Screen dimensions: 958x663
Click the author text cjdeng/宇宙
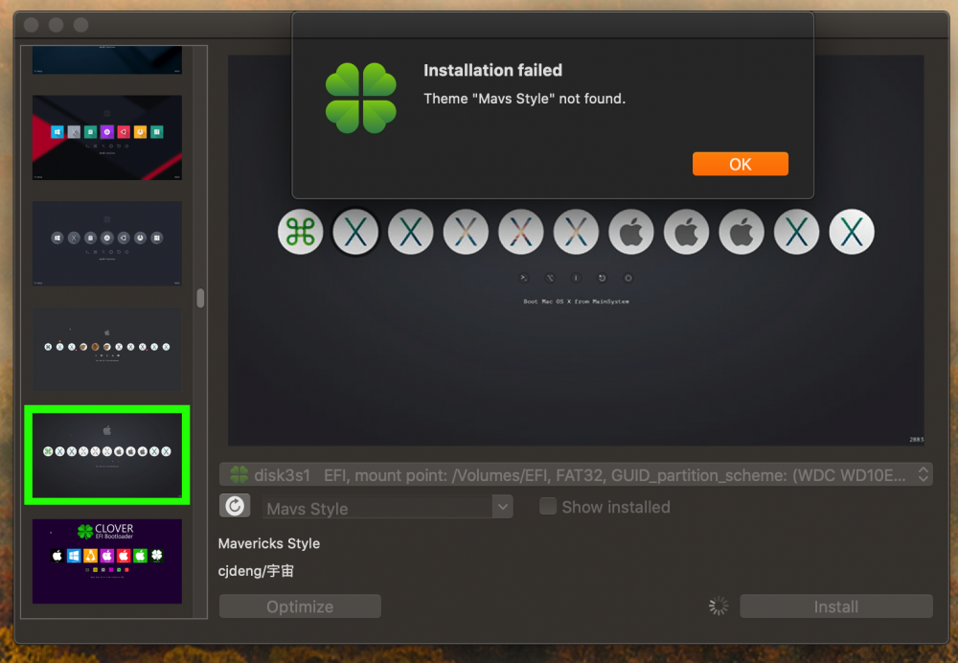tap(256, 571)
